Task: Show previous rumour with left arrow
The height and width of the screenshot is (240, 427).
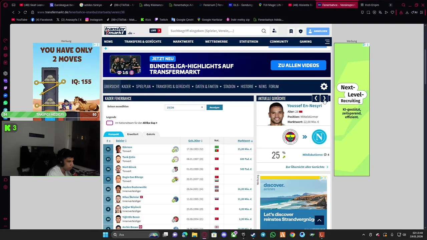Action: 316,98
